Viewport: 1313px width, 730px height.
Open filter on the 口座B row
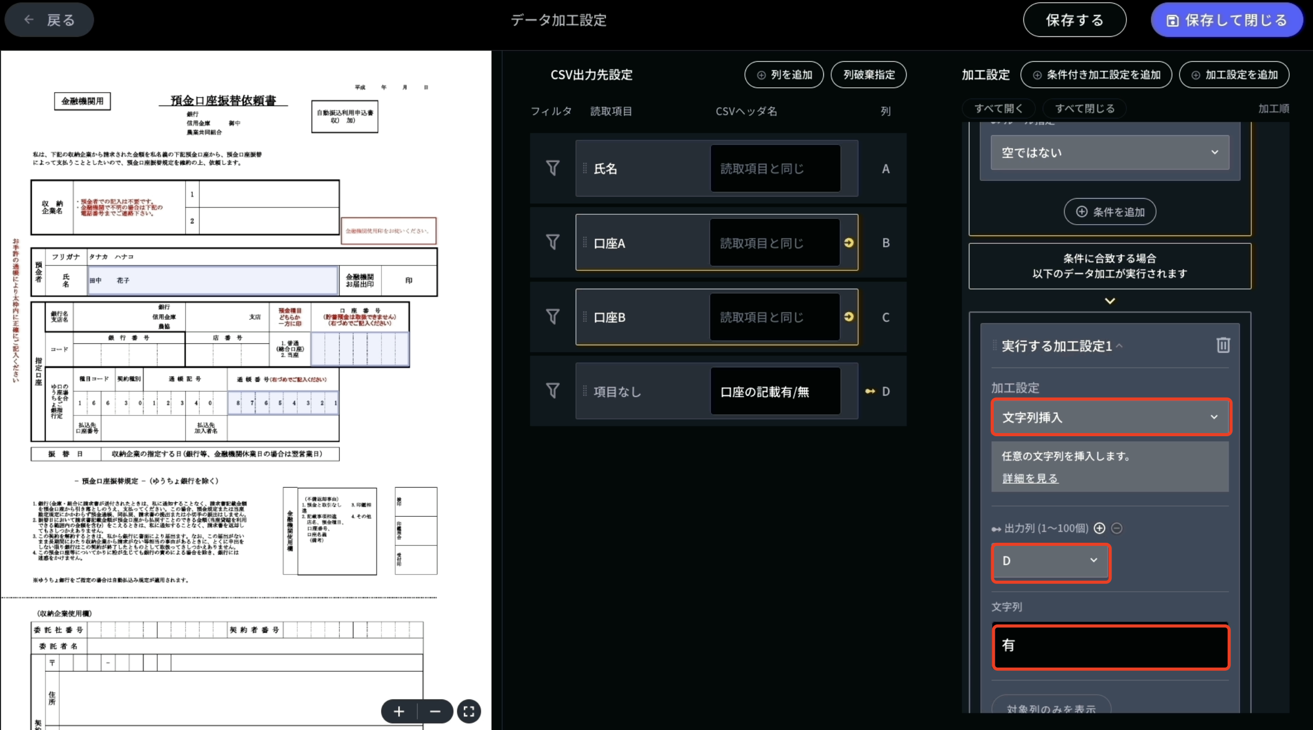[552, 317]
